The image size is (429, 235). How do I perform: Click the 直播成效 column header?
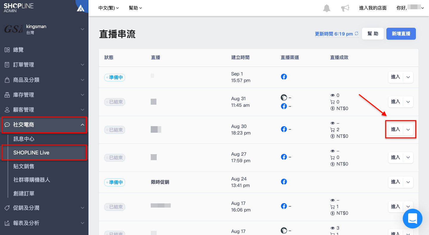click(339, 57)
